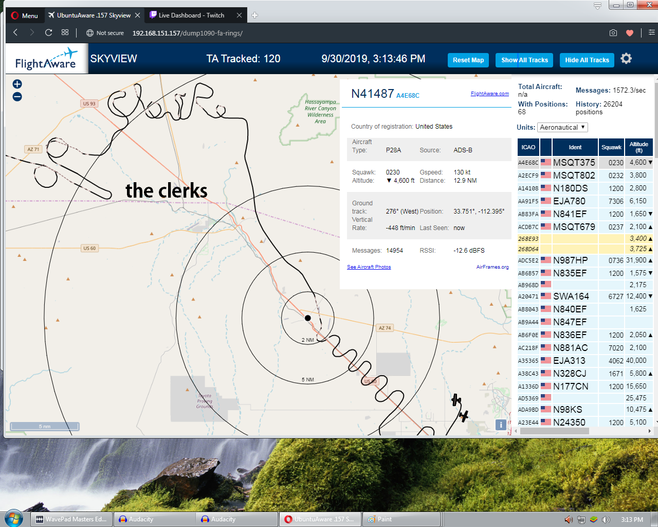Open the Opera Menu button
Viewport: 658px width, 527px height.
pos(25,15)
